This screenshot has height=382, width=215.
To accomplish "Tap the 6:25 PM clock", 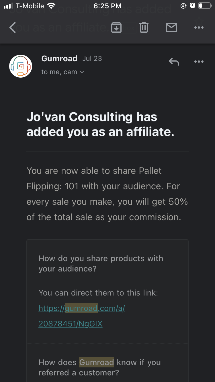I will tap(107, 6).
